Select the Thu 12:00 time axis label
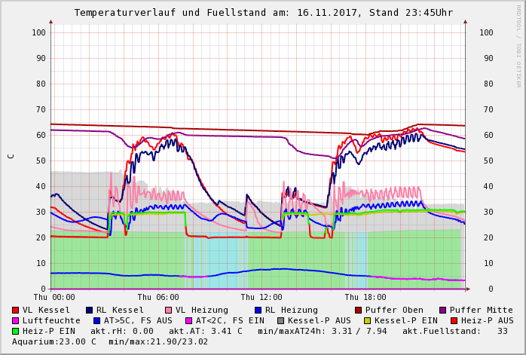Viewport: 526px width, 355px height. (x=261, y=298)
